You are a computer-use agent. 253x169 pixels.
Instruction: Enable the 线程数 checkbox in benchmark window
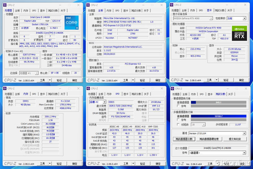point(178,124)
